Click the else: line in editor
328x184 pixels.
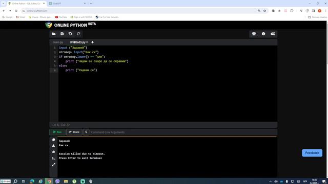click(63, 65)
